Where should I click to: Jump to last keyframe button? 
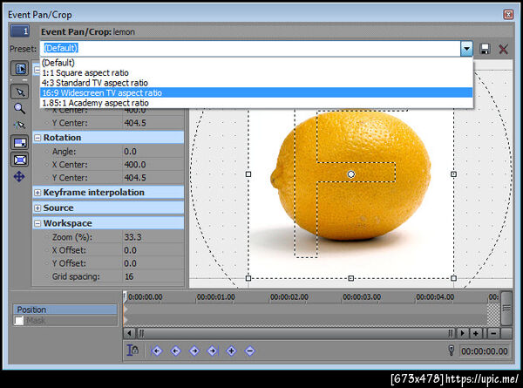pyautogui.click(x=213, y=351)
